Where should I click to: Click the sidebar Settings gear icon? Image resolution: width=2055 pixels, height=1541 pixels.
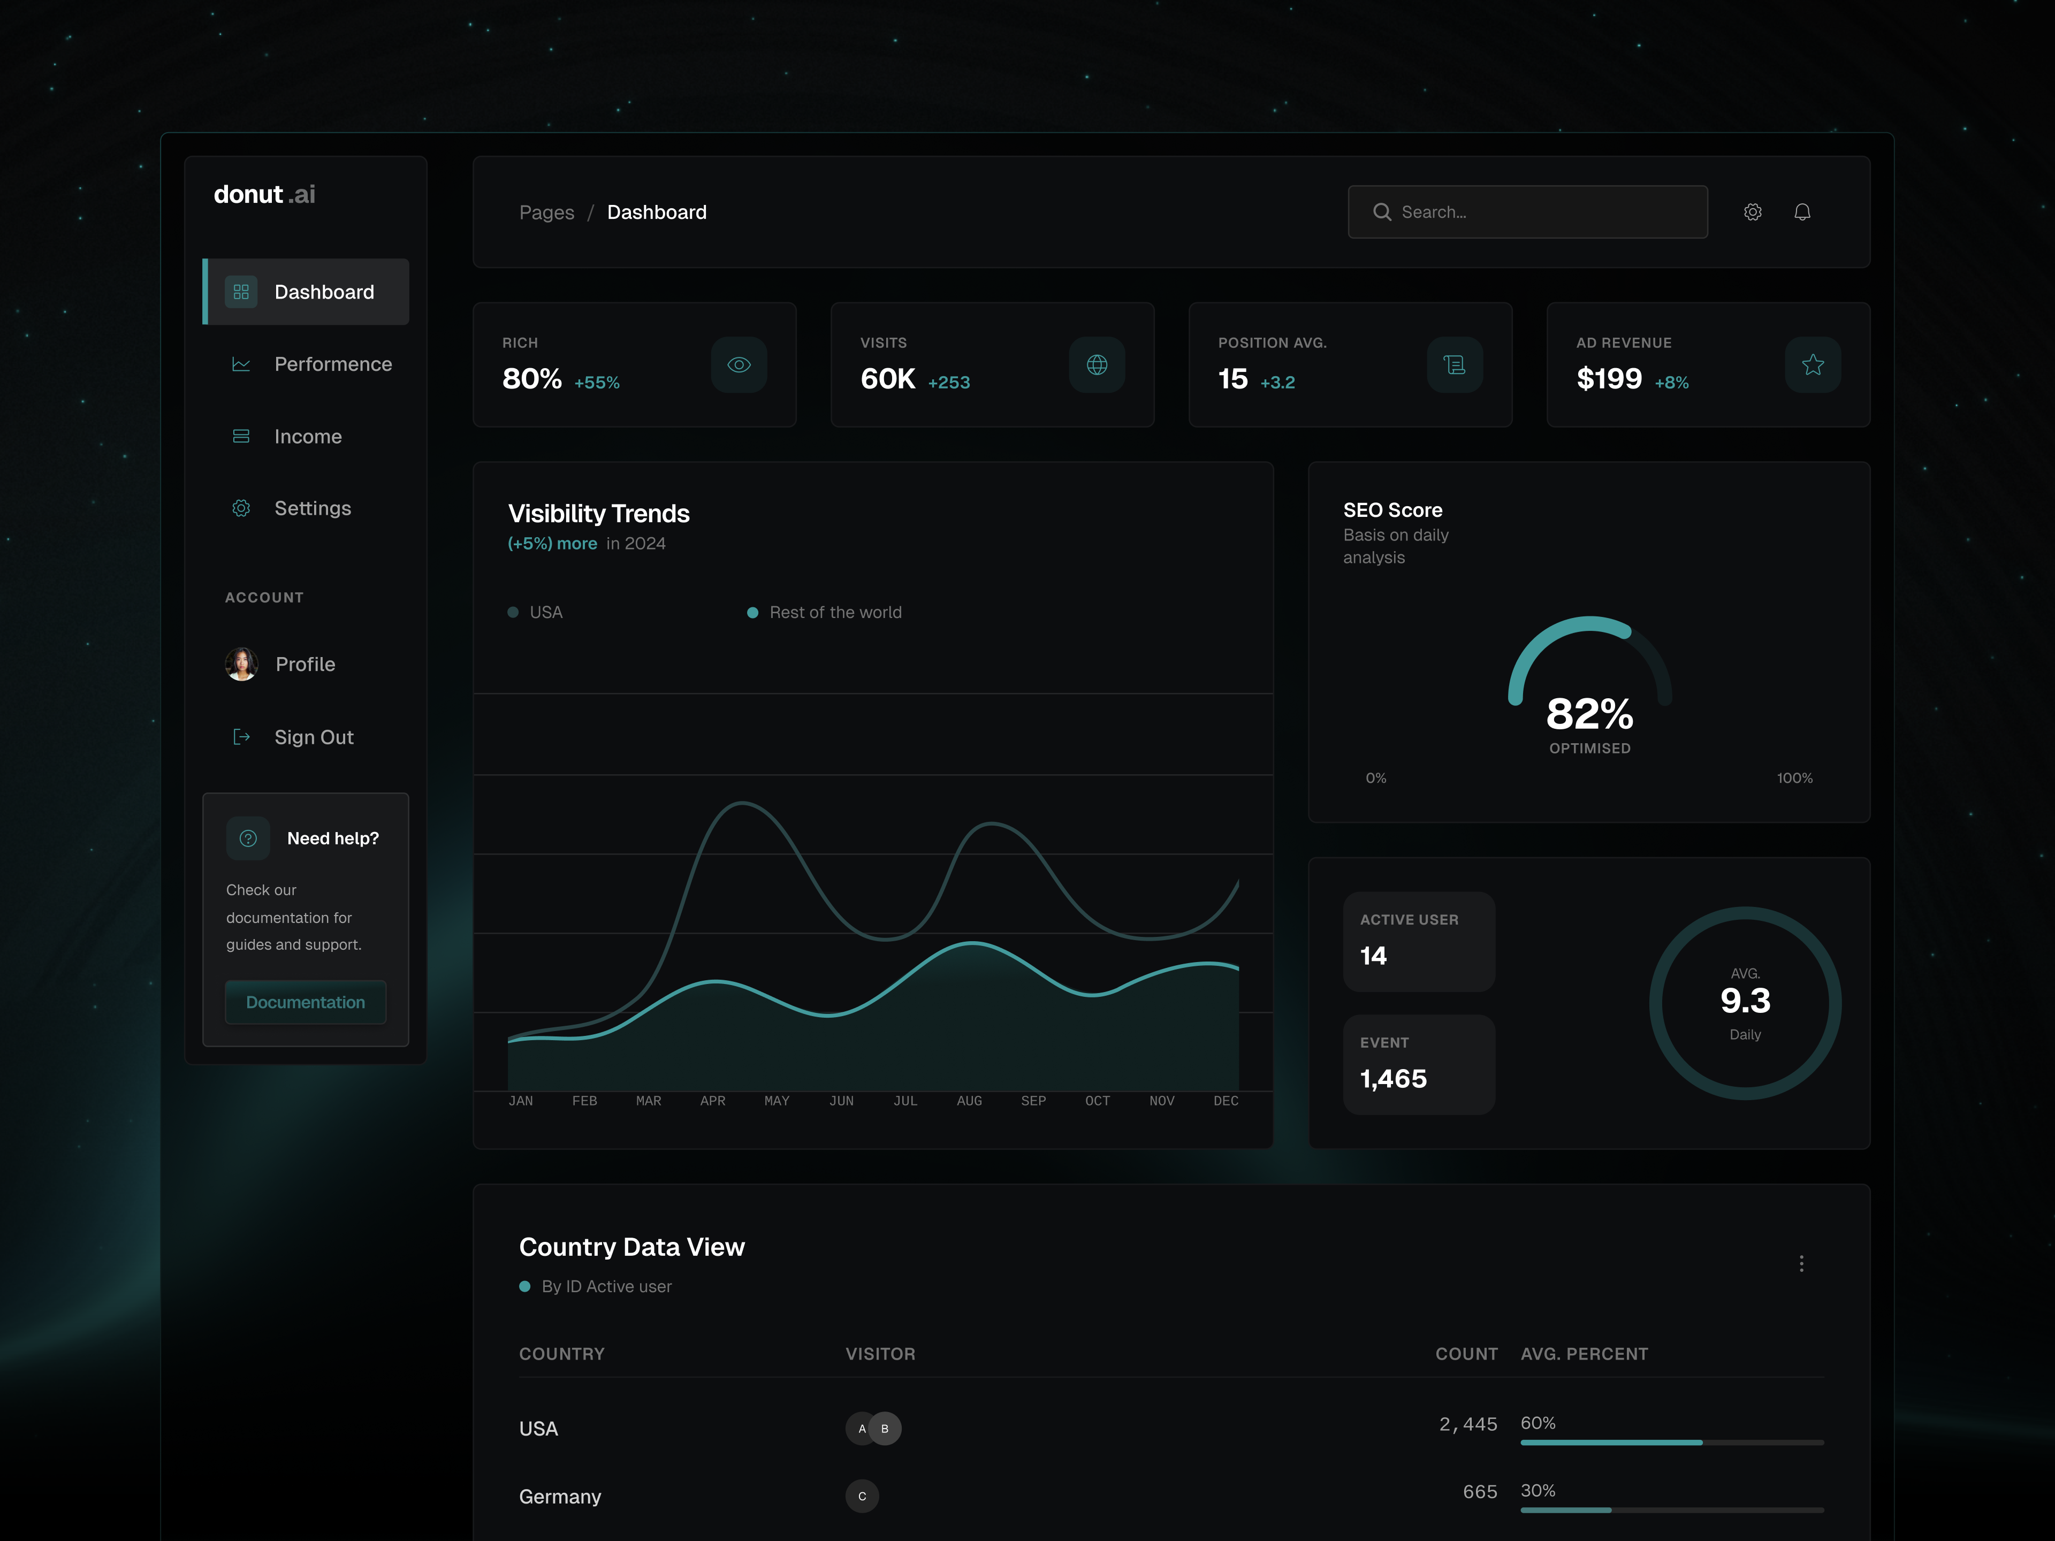pyautogui.click(x=241, y=508)
